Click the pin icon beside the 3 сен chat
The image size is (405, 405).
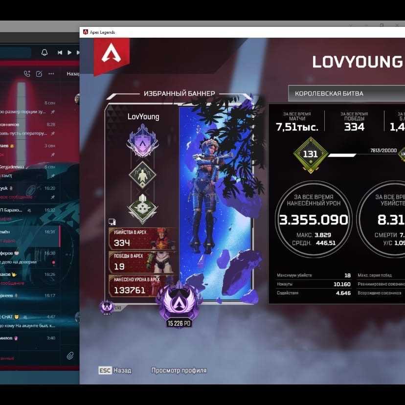(x=53, y=155)
